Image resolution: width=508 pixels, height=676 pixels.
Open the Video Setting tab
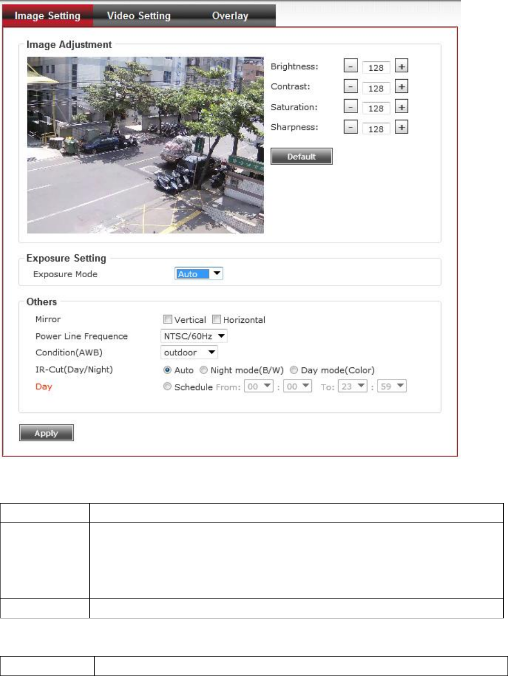pyautogui.click(x=139, y=16)
